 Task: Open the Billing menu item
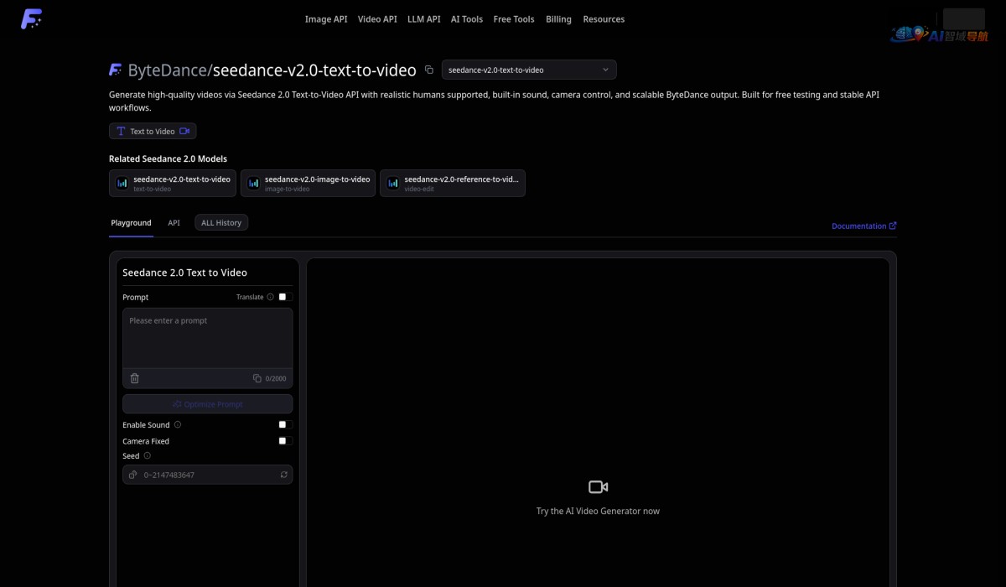point(558,19)
